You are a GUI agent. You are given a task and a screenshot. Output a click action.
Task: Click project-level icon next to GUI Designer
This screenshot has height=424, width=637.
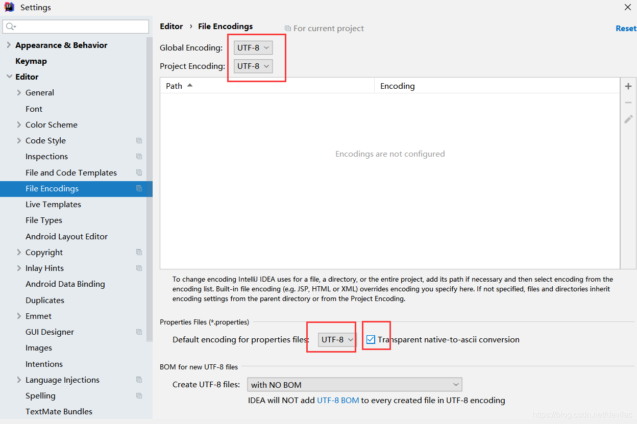click(x=139, y=332)
